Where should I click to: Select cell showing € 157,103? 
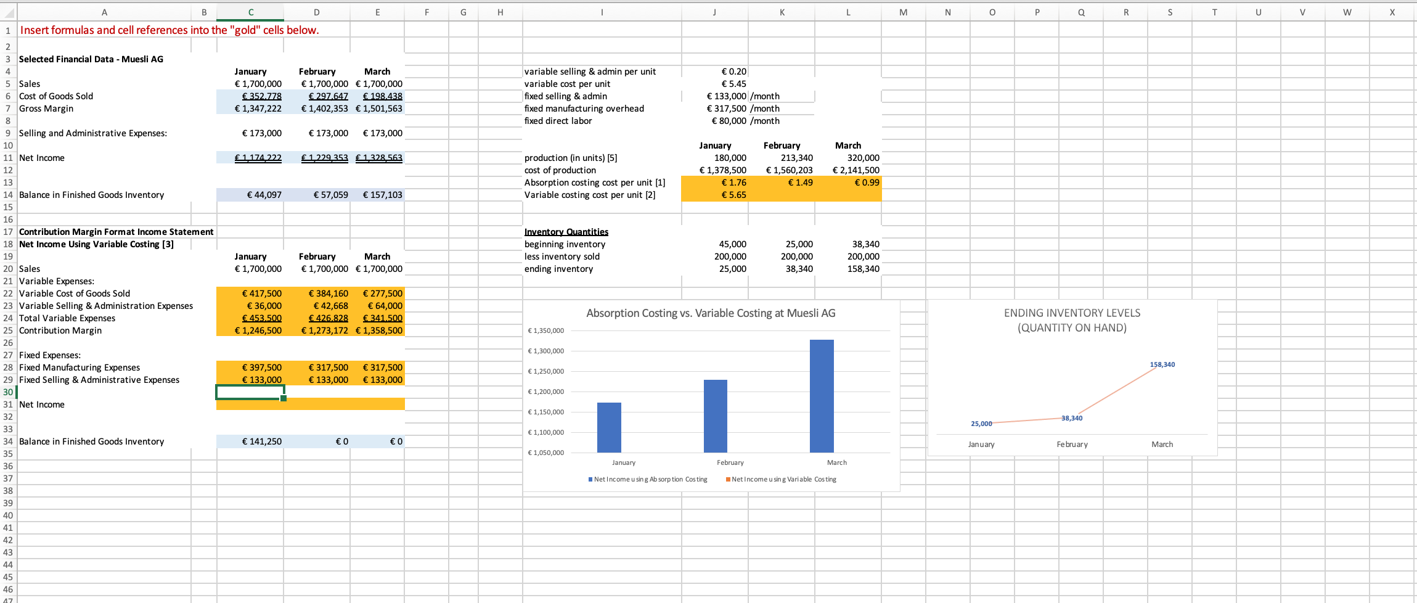pos(377,195)
